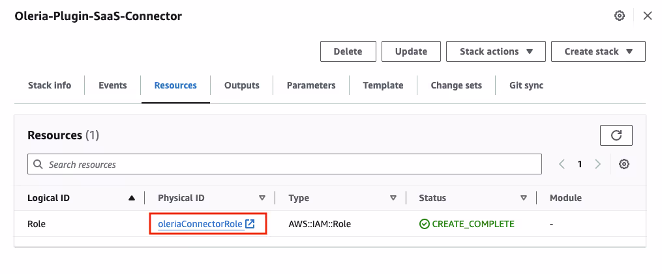This screenshot has height=274, width=662.
Task: Open panel settings gear near the title
Action: point(620,16)
